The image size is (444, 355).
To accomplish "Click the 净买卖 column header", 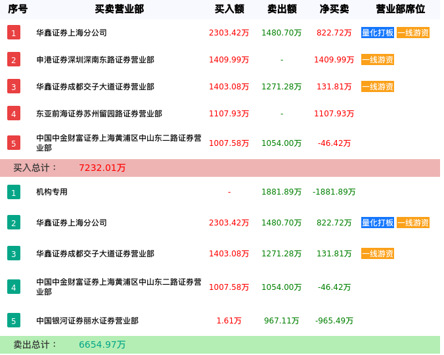I will pyautogui.click(x=334, y=9).
